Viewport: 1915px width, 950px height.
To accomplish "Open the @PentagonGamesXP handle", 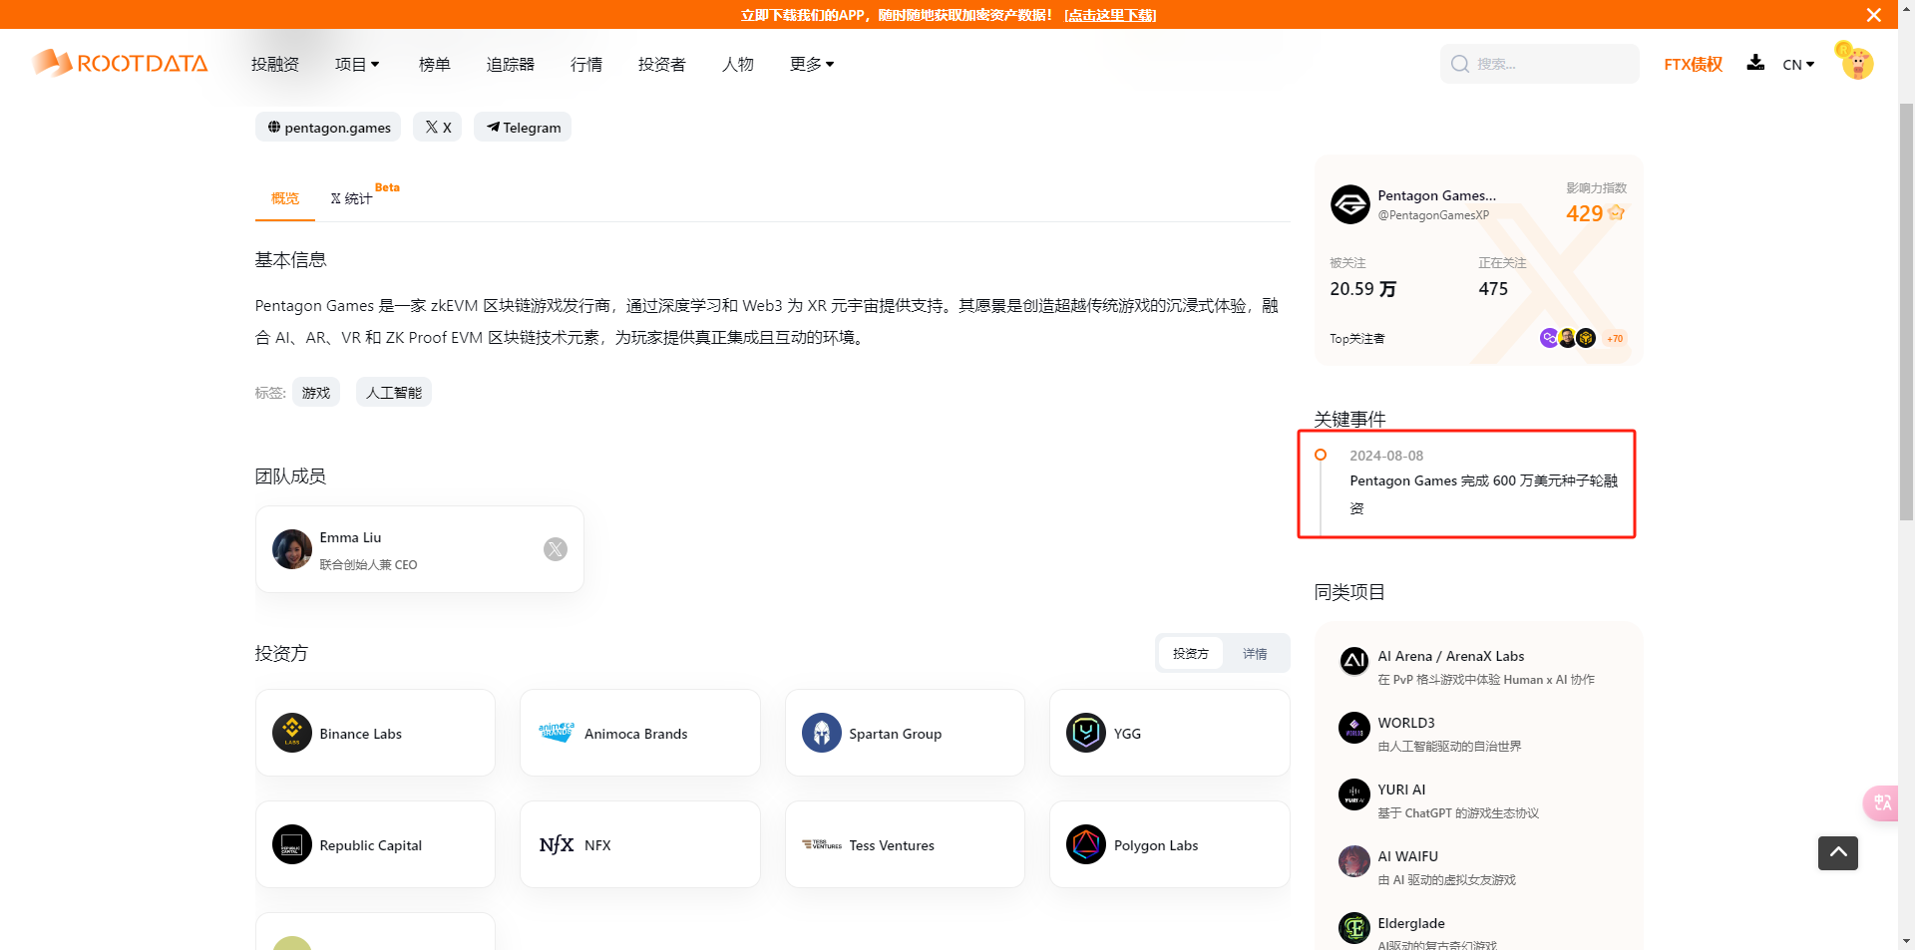I will click(1433, 215).
